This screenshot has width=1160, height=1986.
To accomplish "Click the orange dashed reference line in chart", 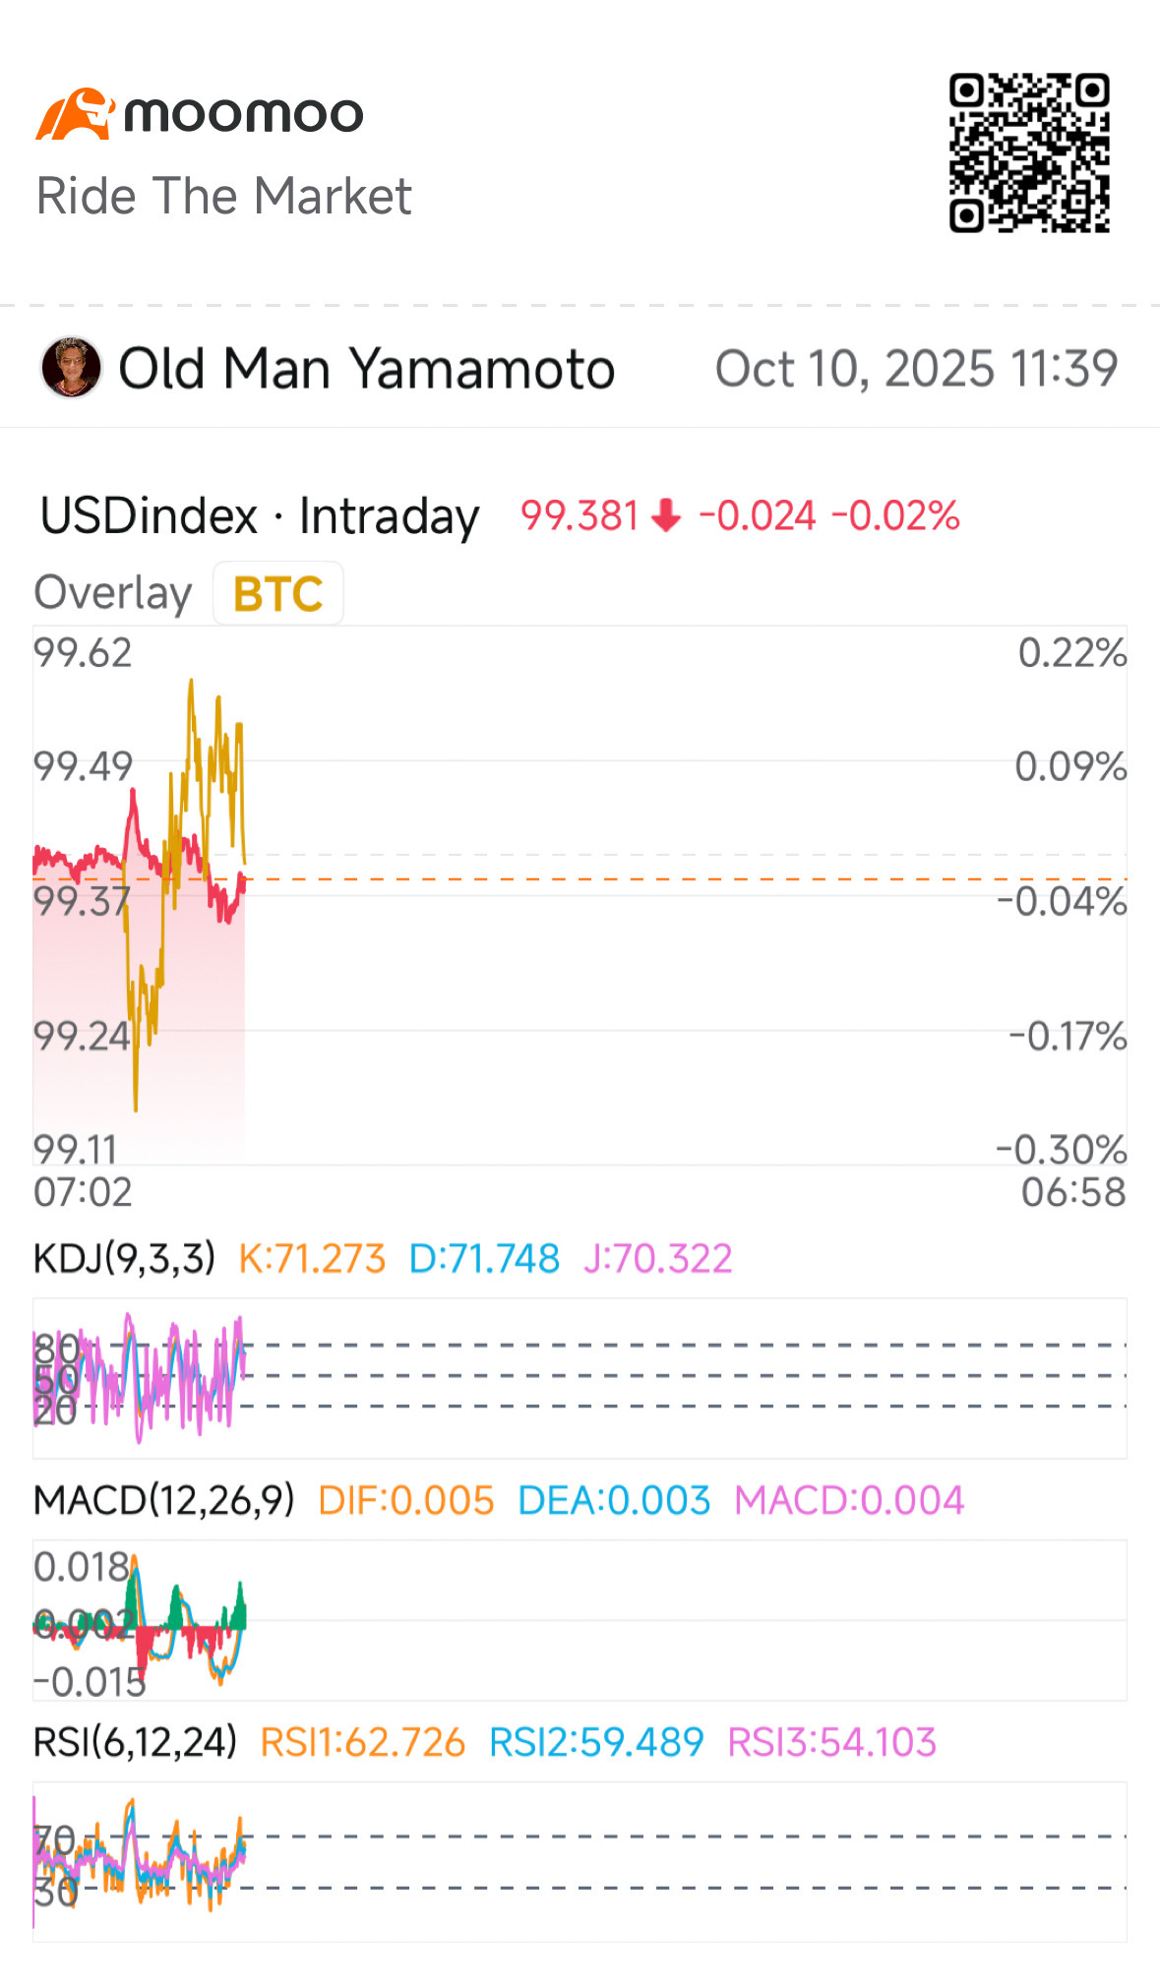I will (x=685, y=878).
